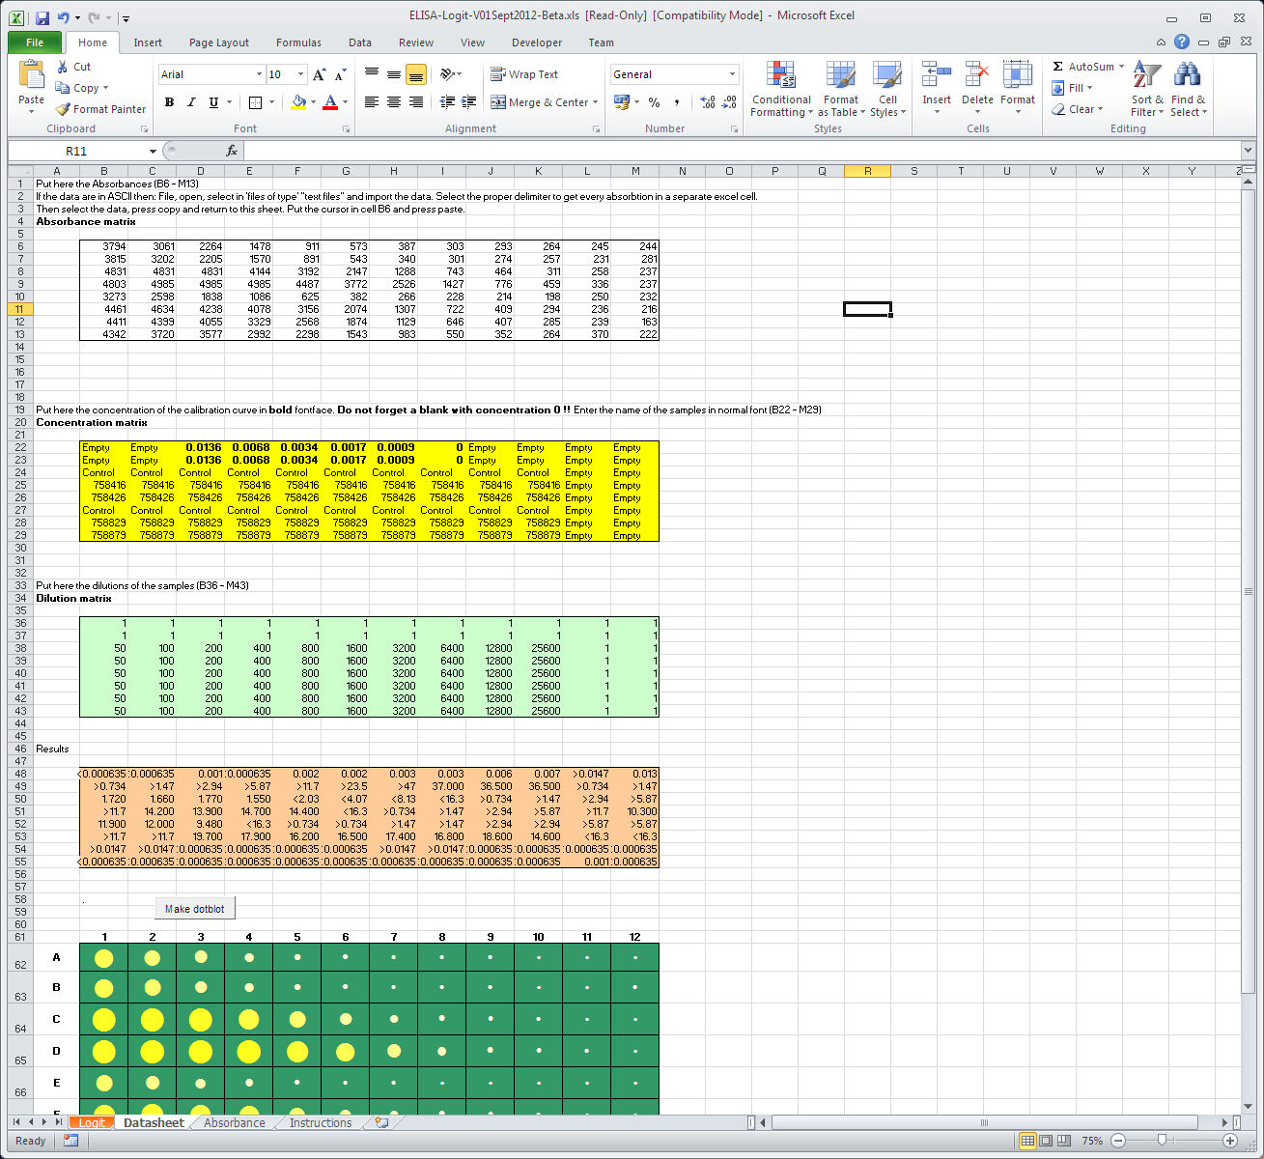Toggle italic formatting
Viewport: 1264px width, 1159px height.
click(x=191, y=101)
